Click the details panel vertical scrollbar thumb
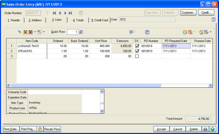This screenshot has height=134, width=219. point(102,103)
